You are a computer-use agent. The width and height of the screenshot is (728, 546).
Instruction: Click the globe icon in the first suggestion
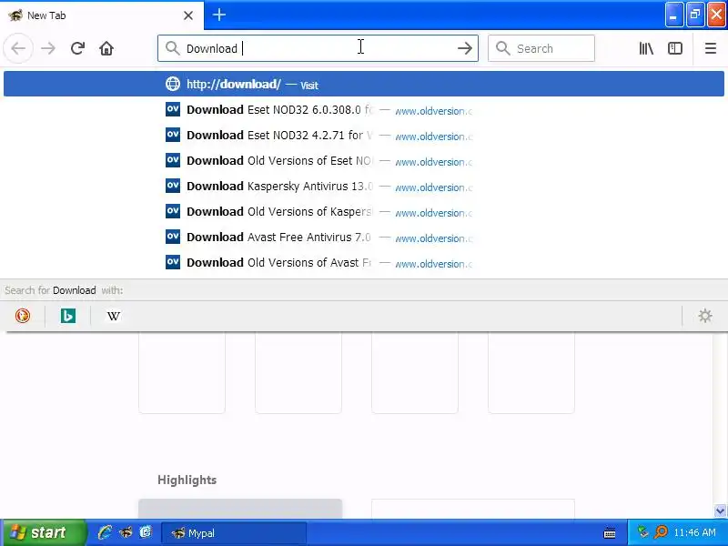point(173,84)
